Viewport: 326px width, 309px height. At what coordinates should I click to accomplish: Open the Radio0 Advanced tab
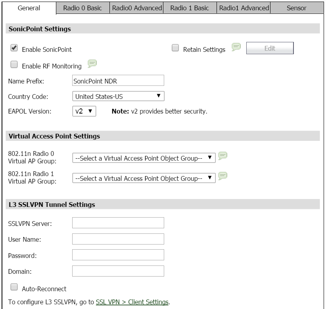(x=136, y=8)
